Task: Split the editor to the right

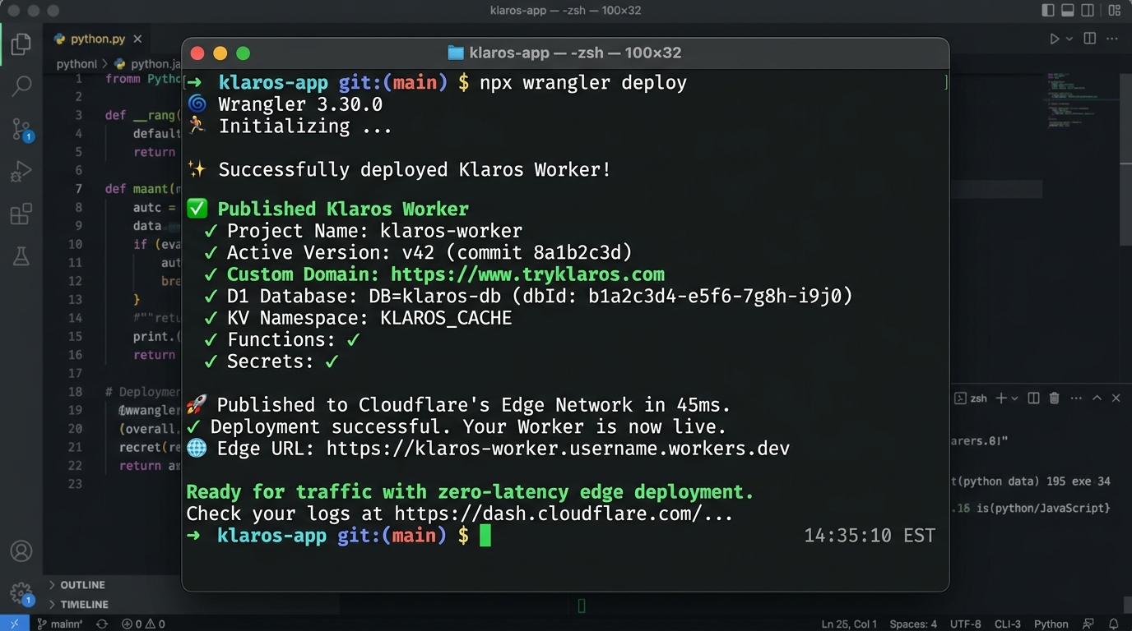Action: pos(1090,39)
